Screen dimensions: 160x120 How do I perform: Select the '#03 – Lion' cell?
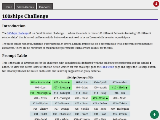pos(82,82)
